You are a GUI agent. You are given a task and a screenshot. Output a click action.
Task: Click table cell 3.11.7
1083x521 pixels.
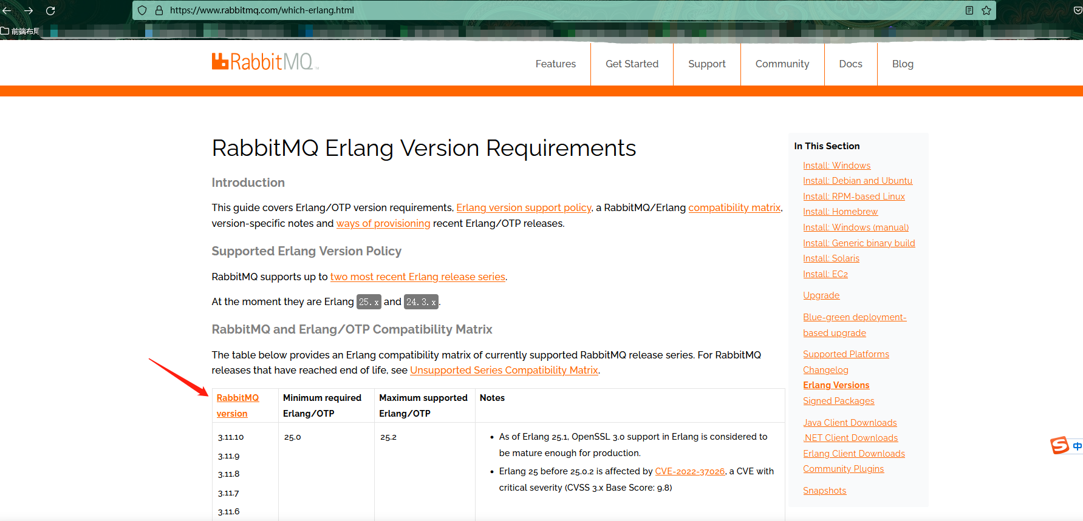(x=228, y=493)
